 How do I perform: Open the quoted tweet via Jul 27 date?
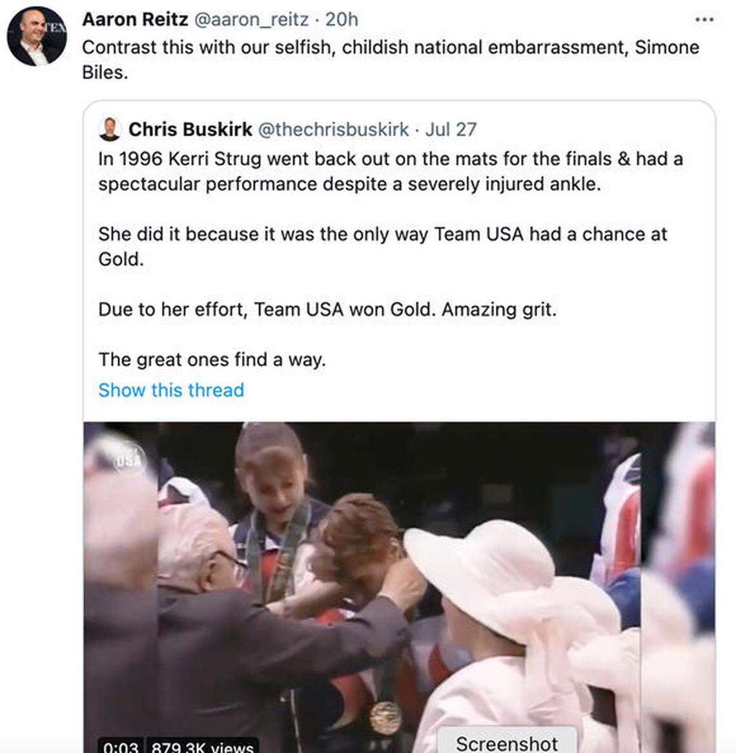point(449,129)
